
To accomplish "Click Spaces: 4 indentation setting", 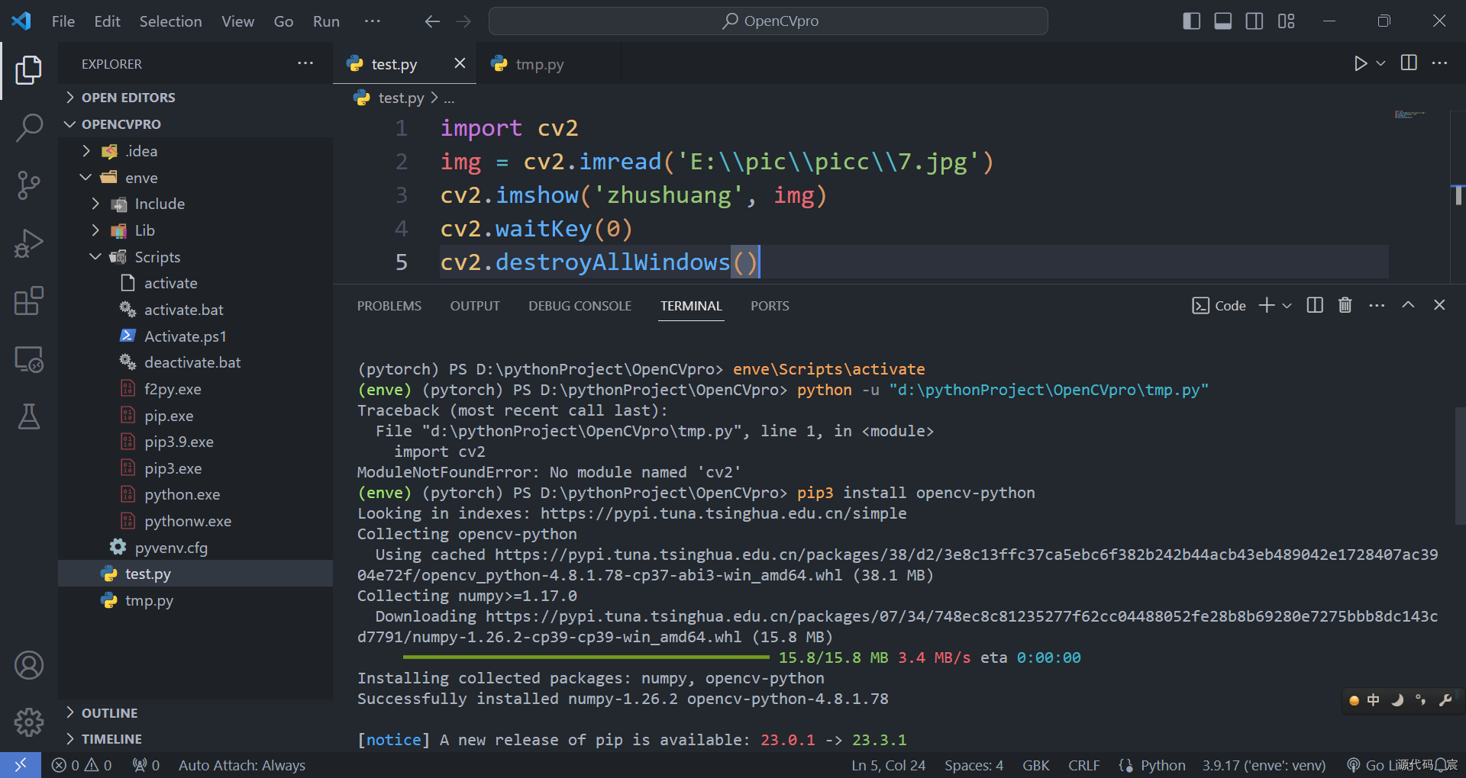I will (974, 765).
